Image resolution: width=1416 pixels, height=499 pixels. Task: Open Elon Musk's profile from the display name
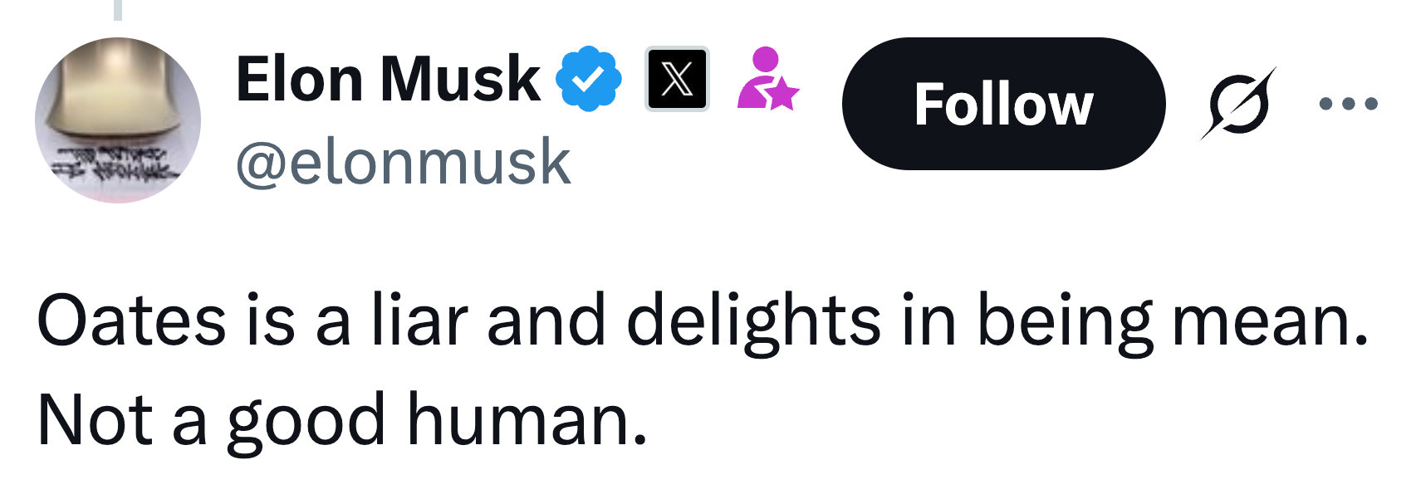point(386,77)
